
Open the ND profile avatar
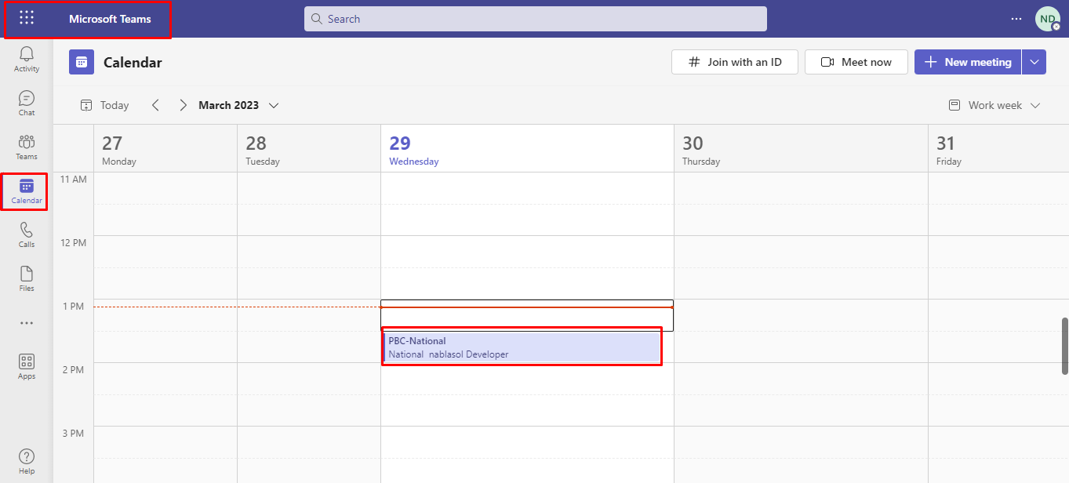pos(1047,19)
